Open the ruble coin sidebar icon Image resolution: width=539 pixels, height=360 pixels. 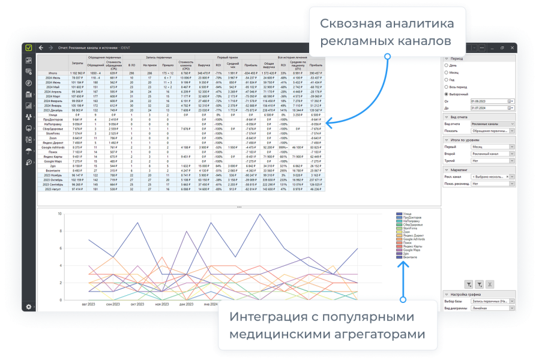pyautogui.click(x=29, y=83)
